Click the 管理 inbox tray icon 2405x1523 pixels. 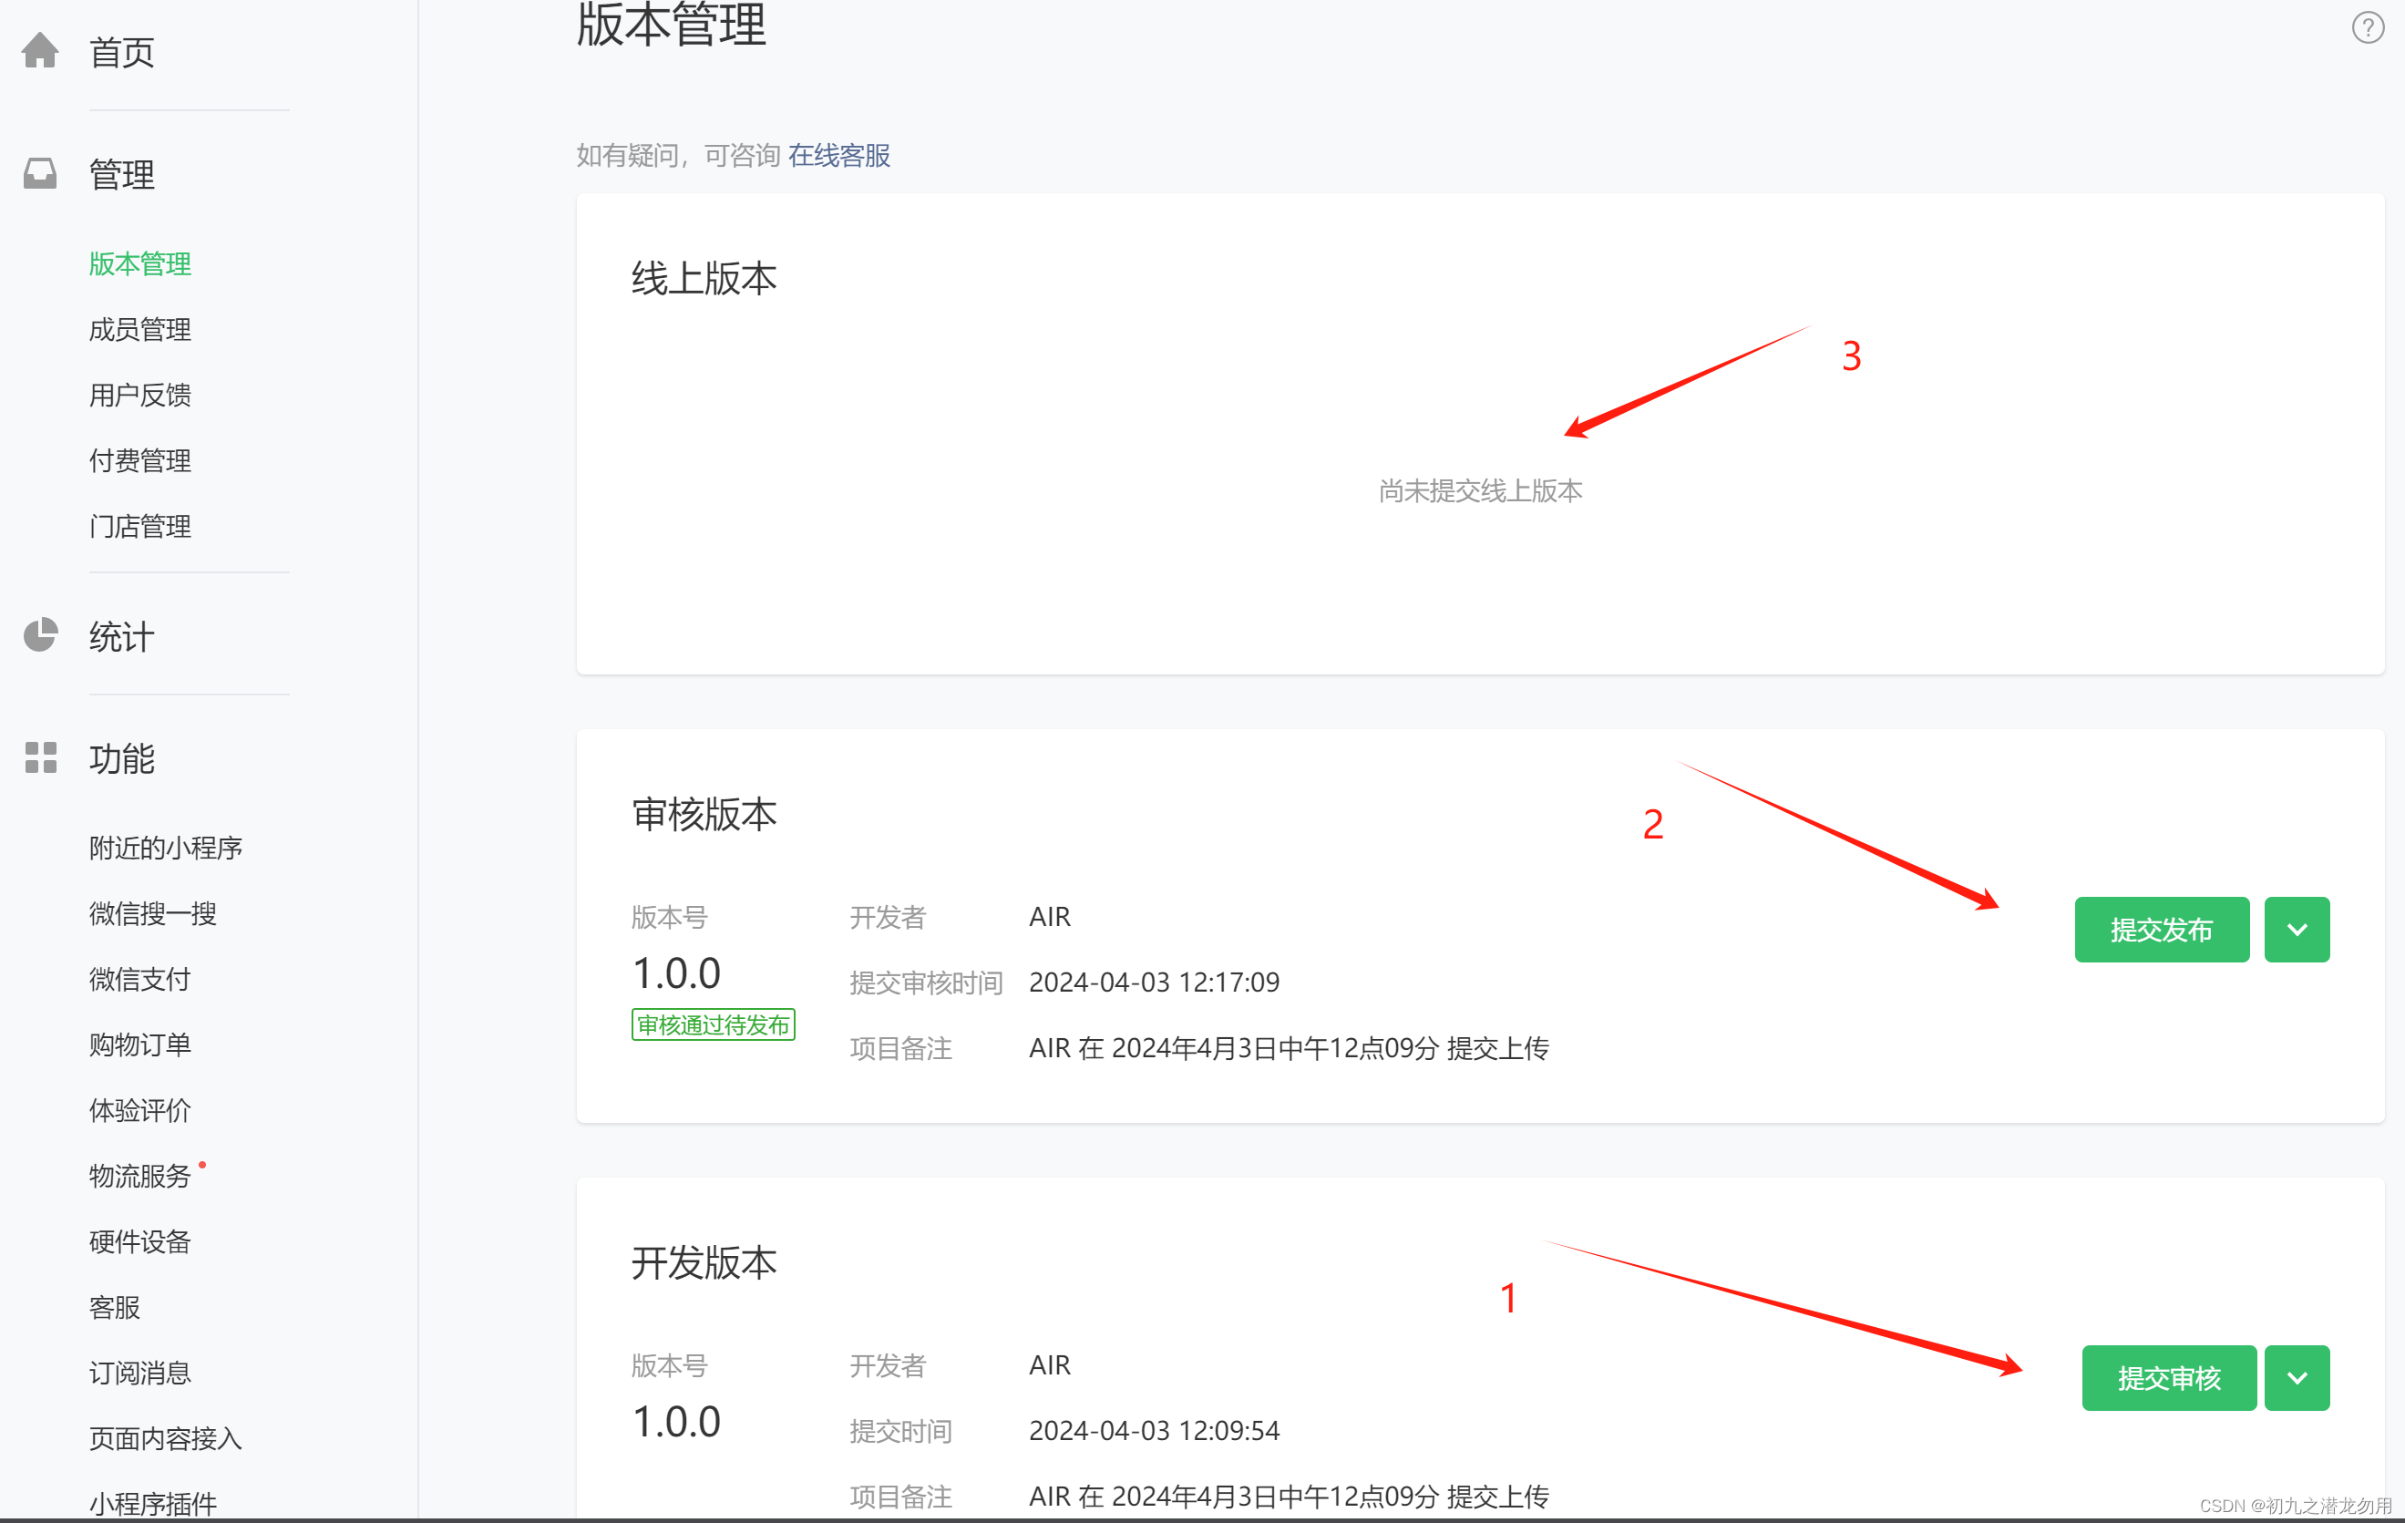pos(40,174)
